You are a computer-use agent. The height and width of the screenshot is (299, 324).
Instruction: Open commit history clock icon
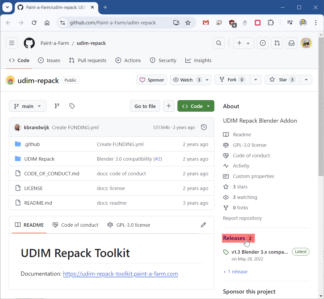(204, 127)
